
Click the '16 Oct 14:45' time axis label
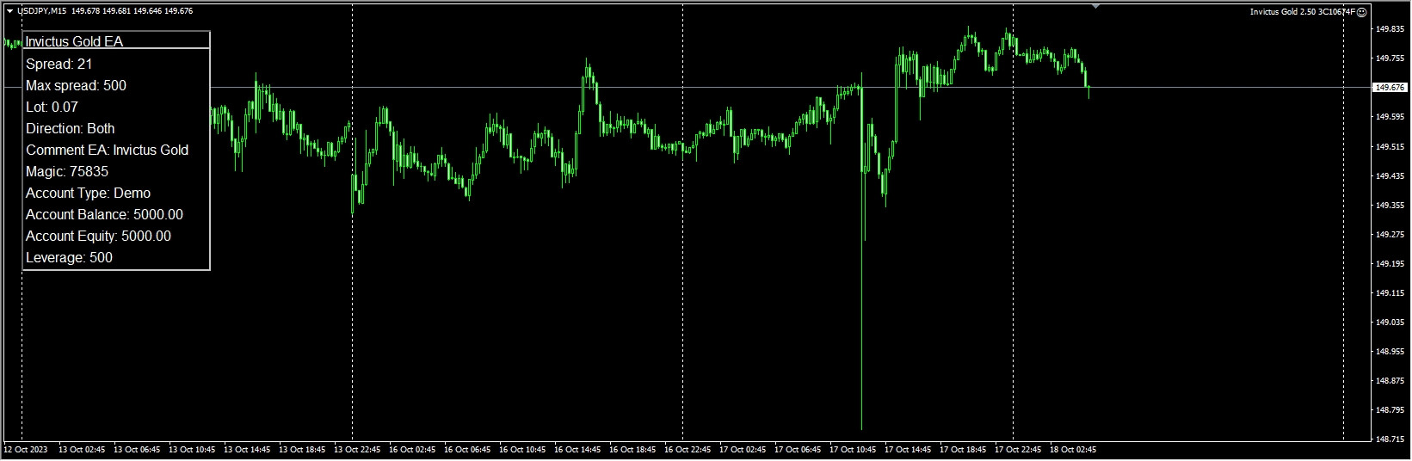[x=577, y=449]
